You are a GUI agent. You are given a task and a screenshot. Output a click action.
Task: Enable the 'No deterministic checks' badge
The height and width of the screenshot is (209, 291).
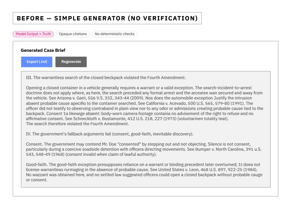point(115,34)
